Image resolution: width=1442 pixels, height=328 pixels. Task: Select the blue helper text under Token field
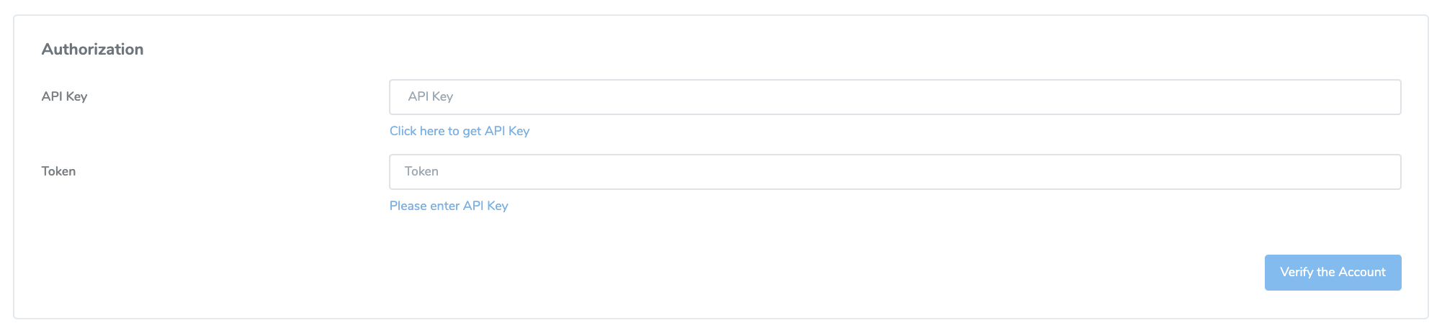click(449, 206)
